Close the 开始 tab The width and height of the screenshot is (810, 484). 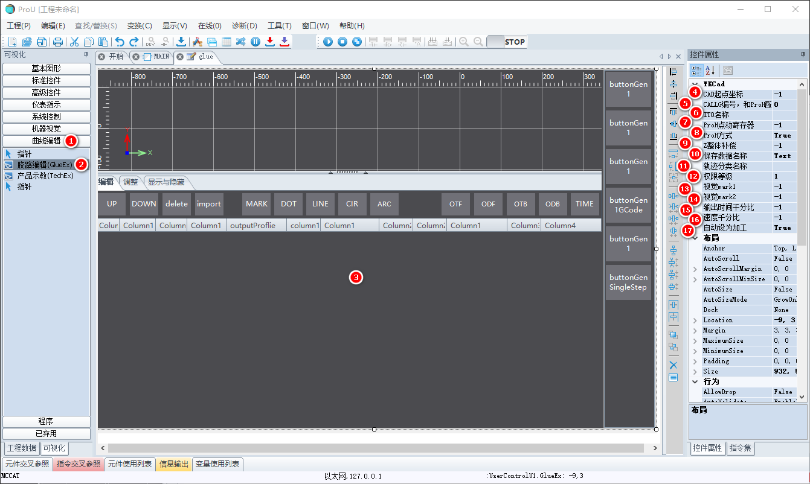(x=102, y=56)
